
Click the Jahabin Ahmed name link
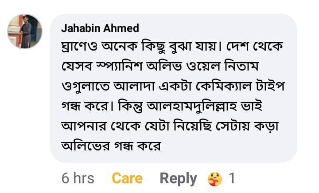100,28
